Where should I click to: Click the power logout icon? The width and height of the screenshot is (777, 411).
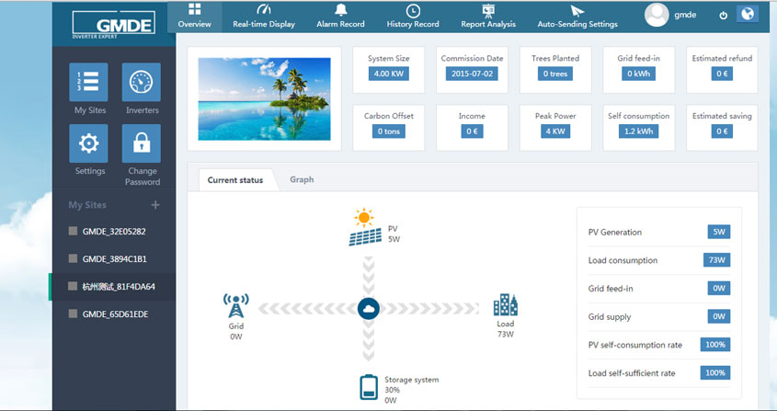723,16
